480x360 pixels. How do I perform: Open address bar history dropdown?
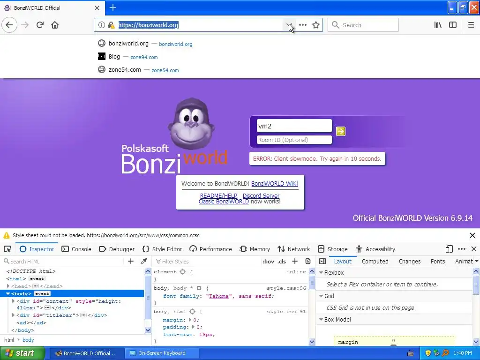tap(289, 25)
